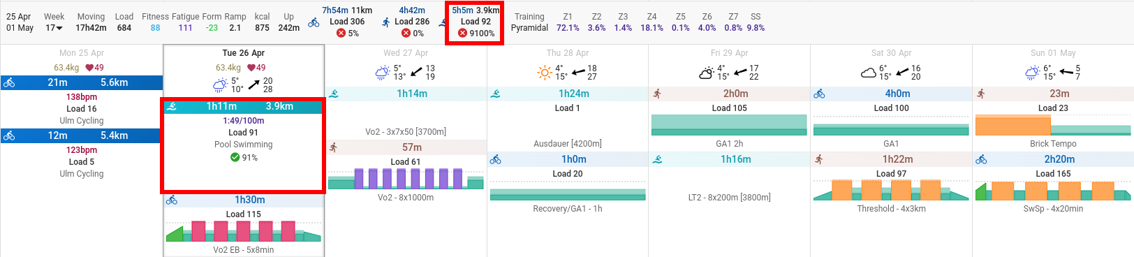Click the green 91% compliance checkmark
Viewport: 1134px width, 257px height.
pos(235,157)
